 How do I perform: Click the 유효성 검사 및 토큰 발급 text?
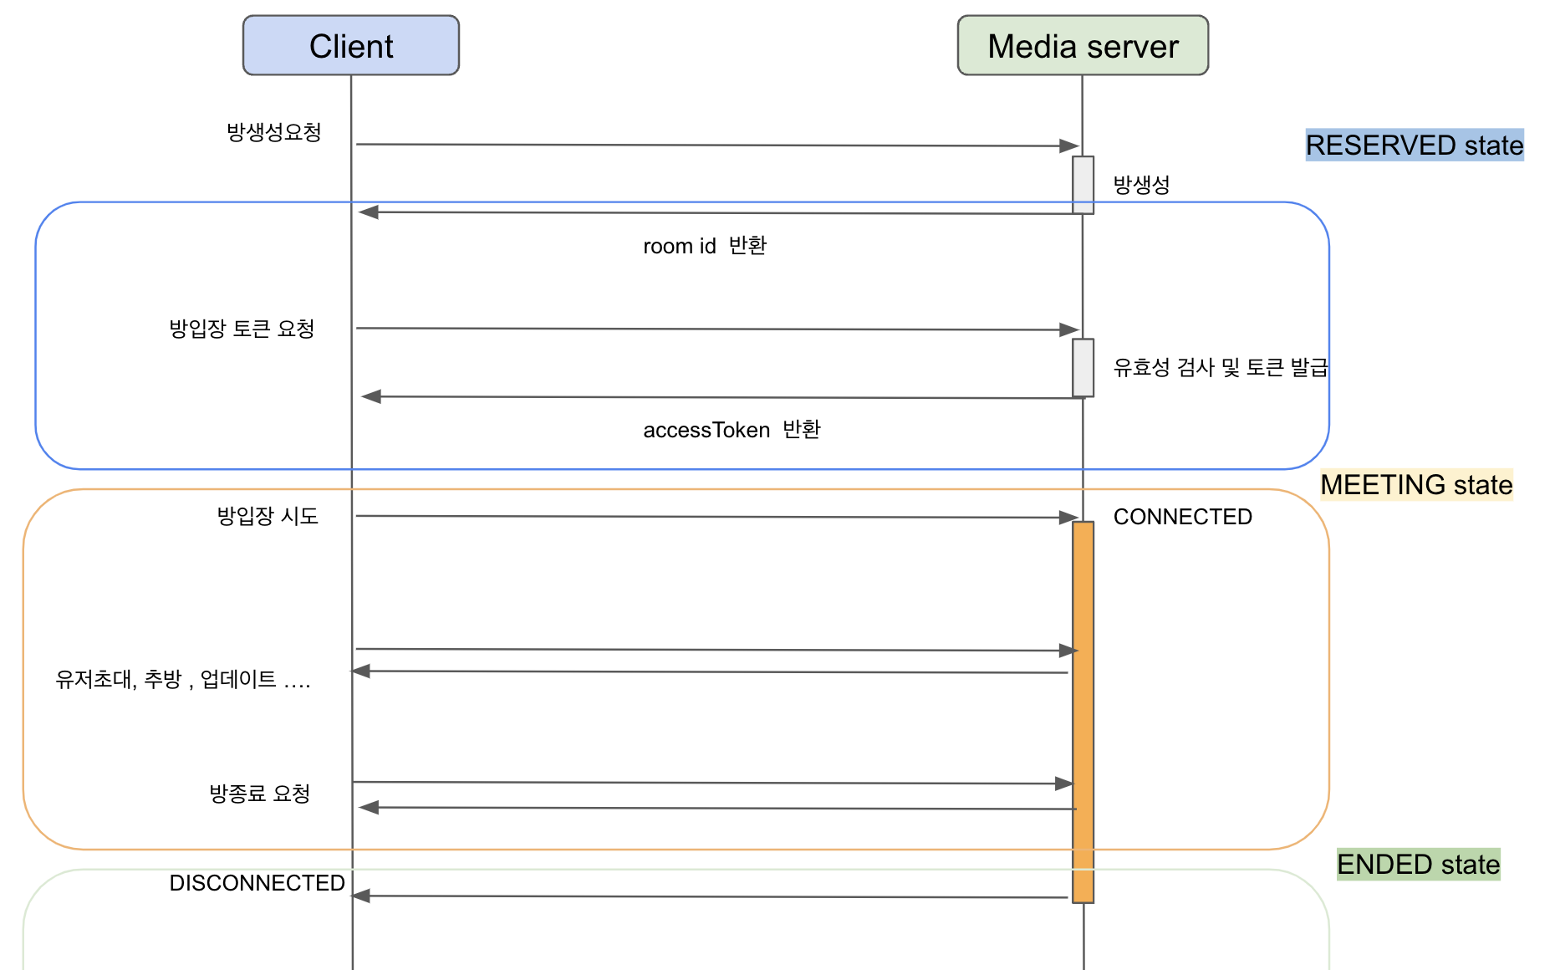(x=1220, y=367)
